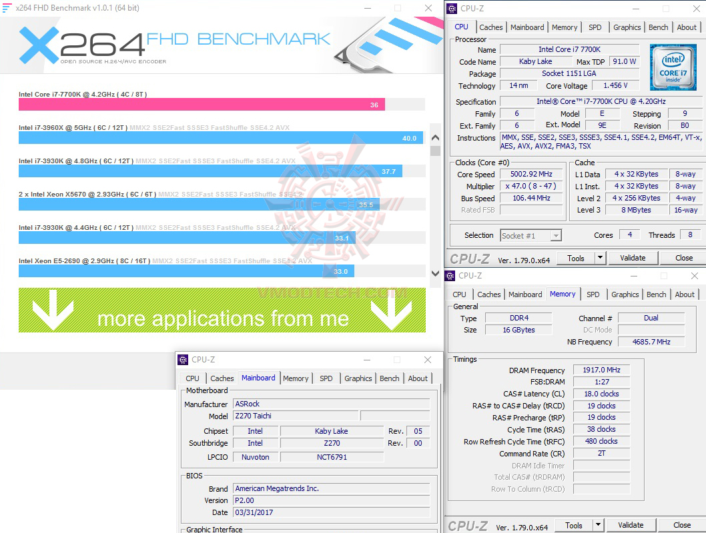
Task: Click the Level 3 cache value 8 MBytes
Action: point(636,210)
